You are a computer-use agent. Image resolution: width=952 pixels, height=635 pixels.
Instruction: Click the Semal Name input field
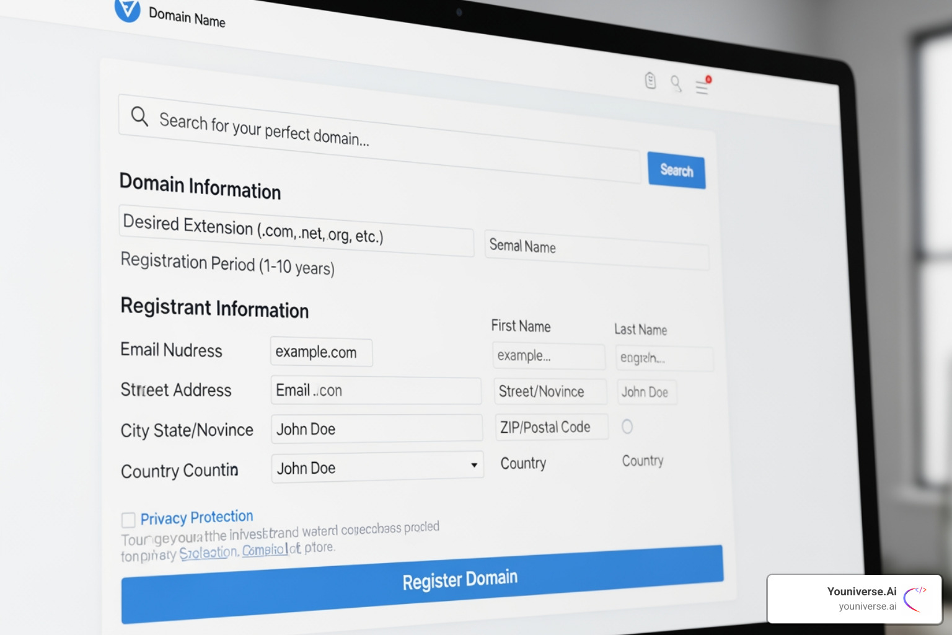[x=597, y=250]
